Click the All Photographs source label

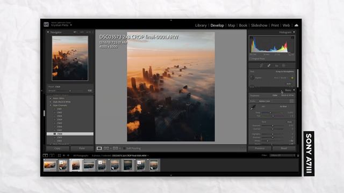click(81, 155)
